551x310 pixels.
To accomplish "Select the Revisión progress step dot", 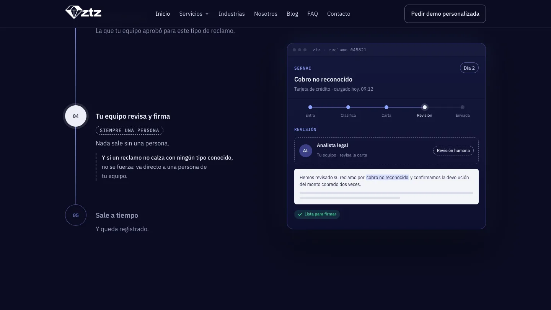I will click(425, 107).
